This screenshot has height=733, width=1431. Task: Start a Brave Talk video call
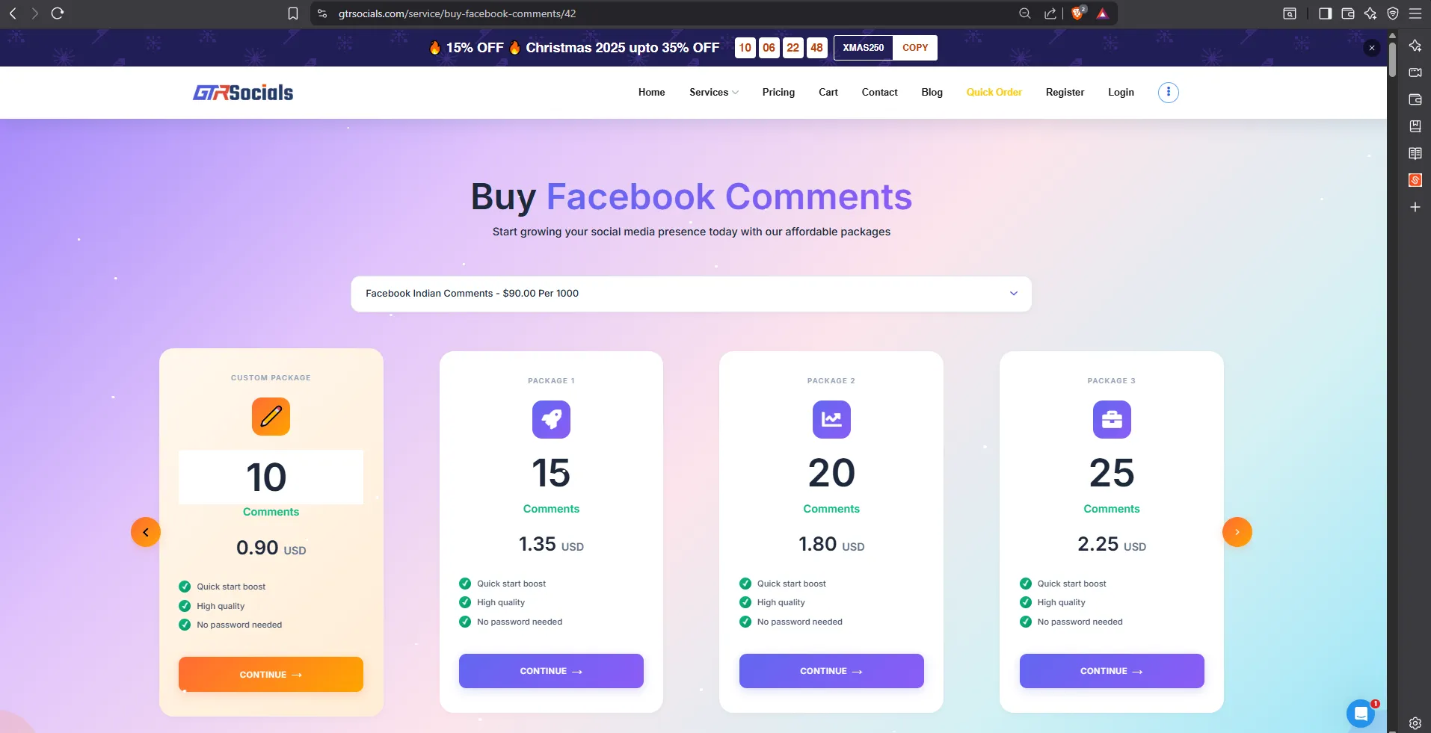(x=1415, y=72)
